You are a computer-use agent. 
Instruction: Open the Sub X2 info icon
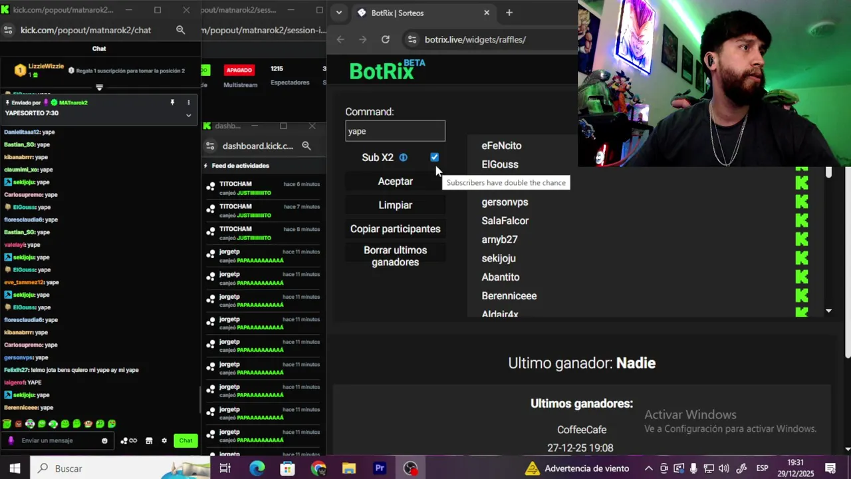tap(403, 158)
